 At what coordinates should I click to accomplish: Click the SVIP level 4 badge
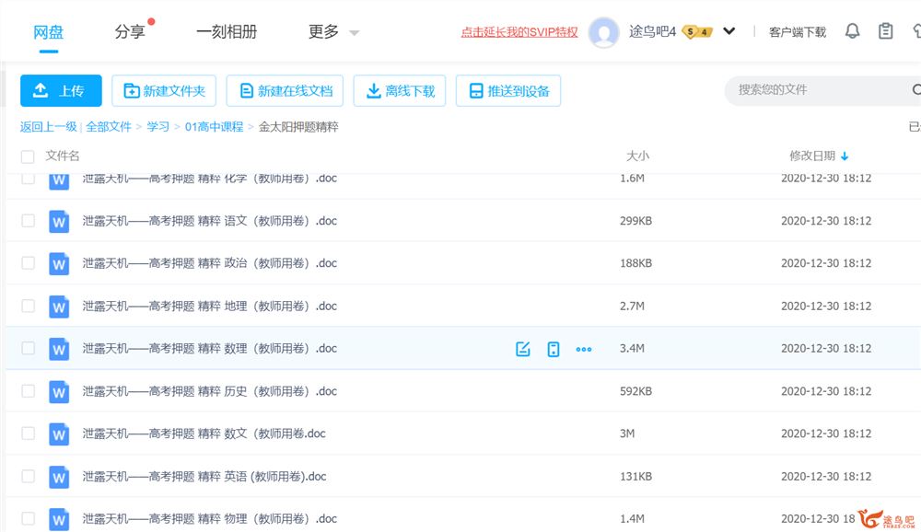click(x=697, y=32)
